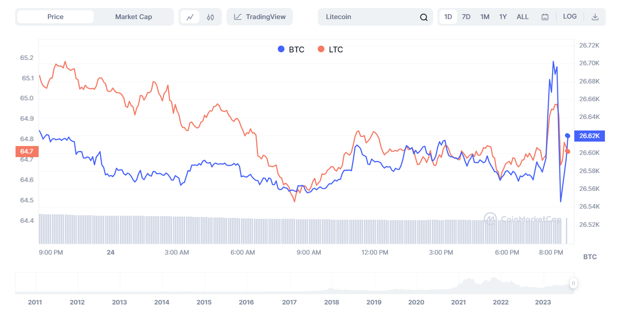Open the calendar date range picker
Image resolution: width=628 pixels, height=320 pixels.
(x=545, y=17)
